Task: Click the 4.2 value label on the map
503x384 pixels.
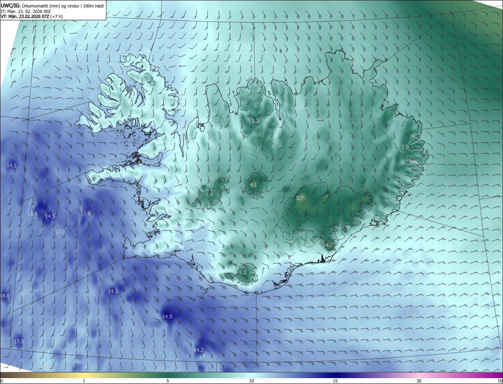Action: tap(329, 246)
